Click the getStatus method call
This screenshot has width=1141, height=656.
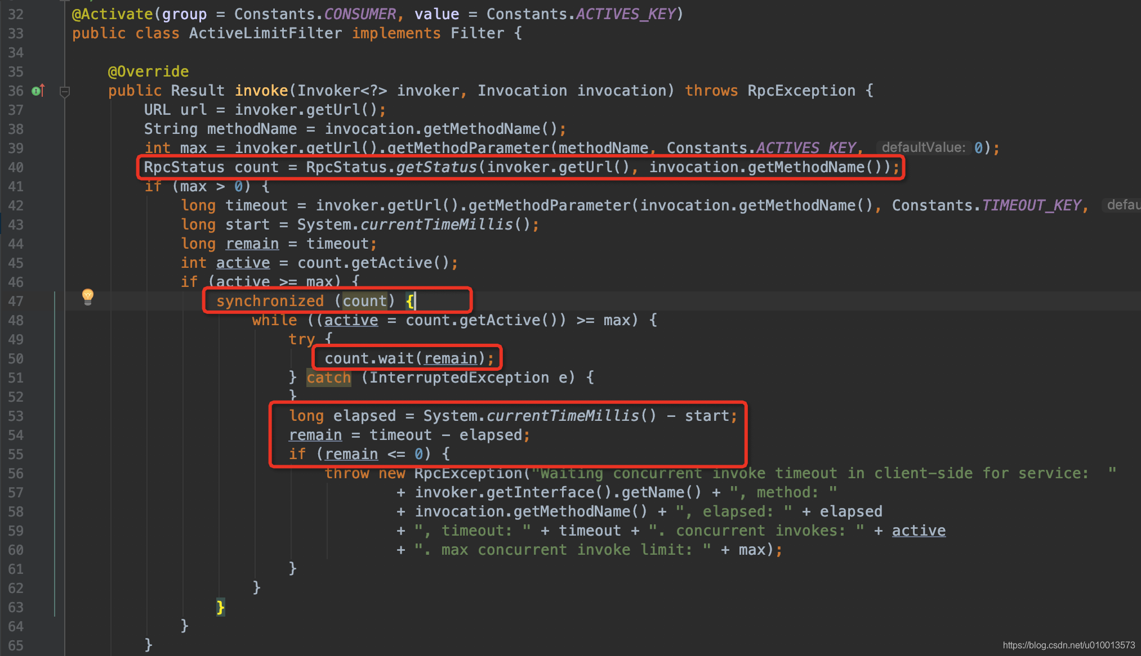point(436,167)
